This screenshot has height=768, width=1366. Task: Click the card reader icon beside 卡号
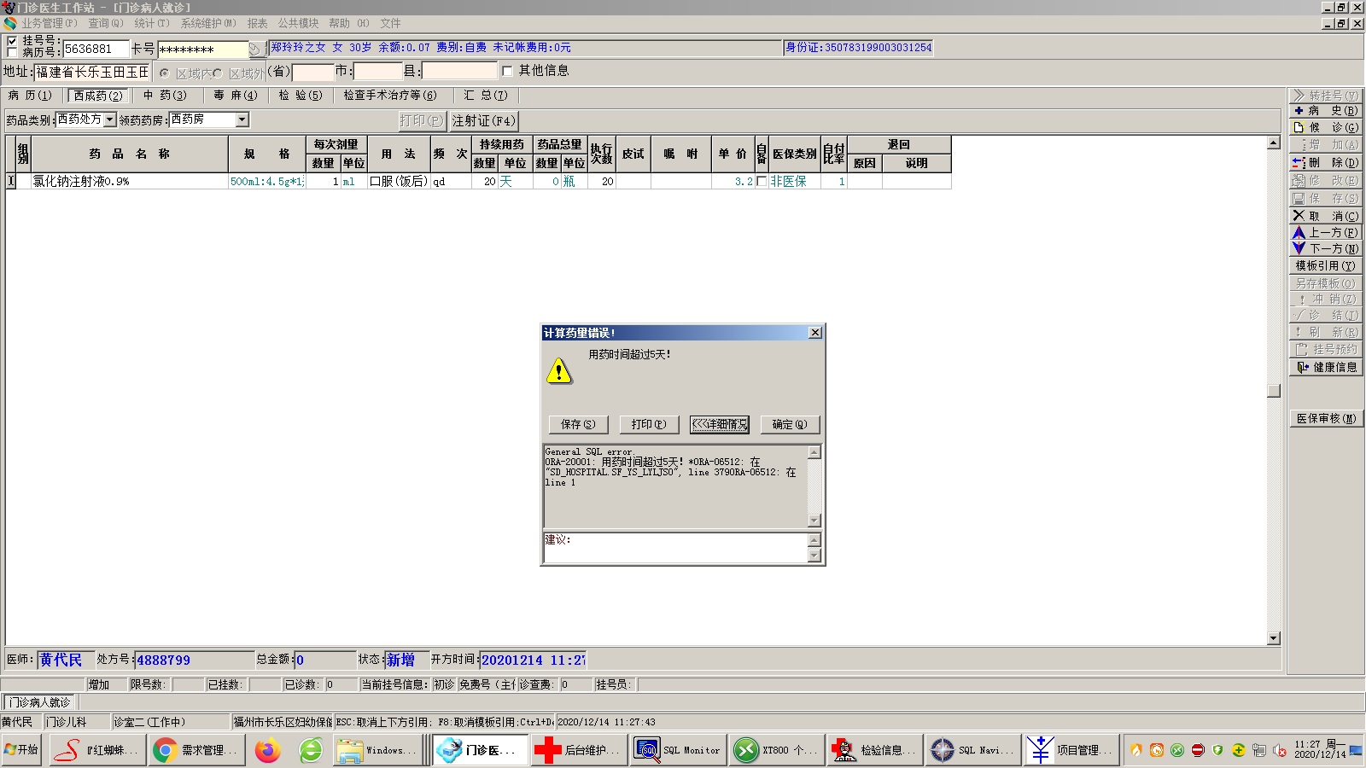(255, 49)
